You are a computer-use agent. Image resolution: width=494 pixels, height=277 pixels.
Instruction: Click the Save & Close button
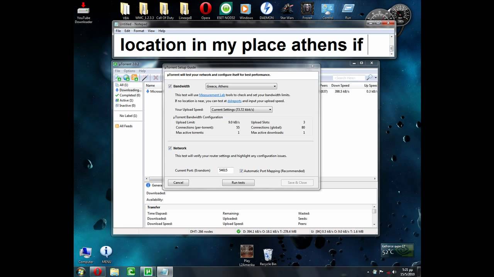297,182
